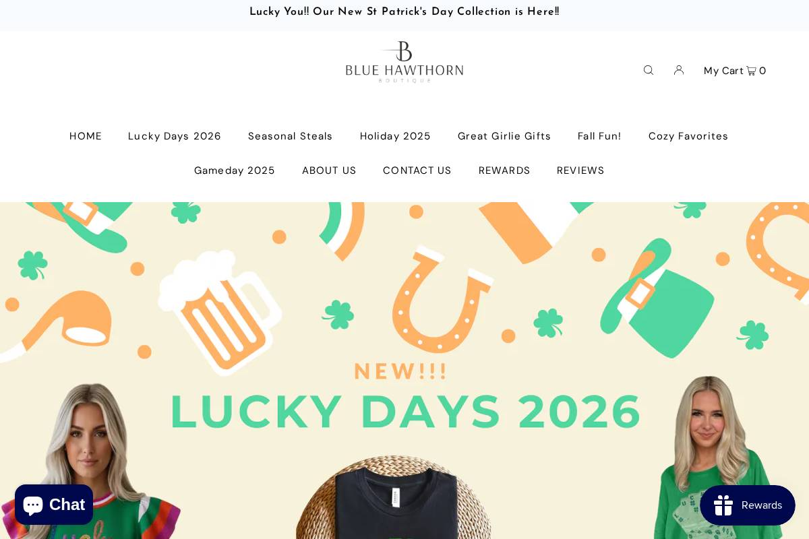
Task: Open the CONTACT US page
Action: (417, 170)
